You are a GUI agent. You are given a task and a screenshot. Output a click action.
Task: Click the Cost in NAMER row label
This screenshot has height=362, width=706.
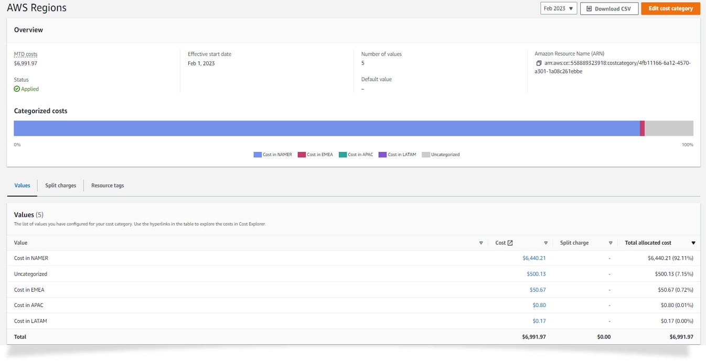tap(31, 258)
